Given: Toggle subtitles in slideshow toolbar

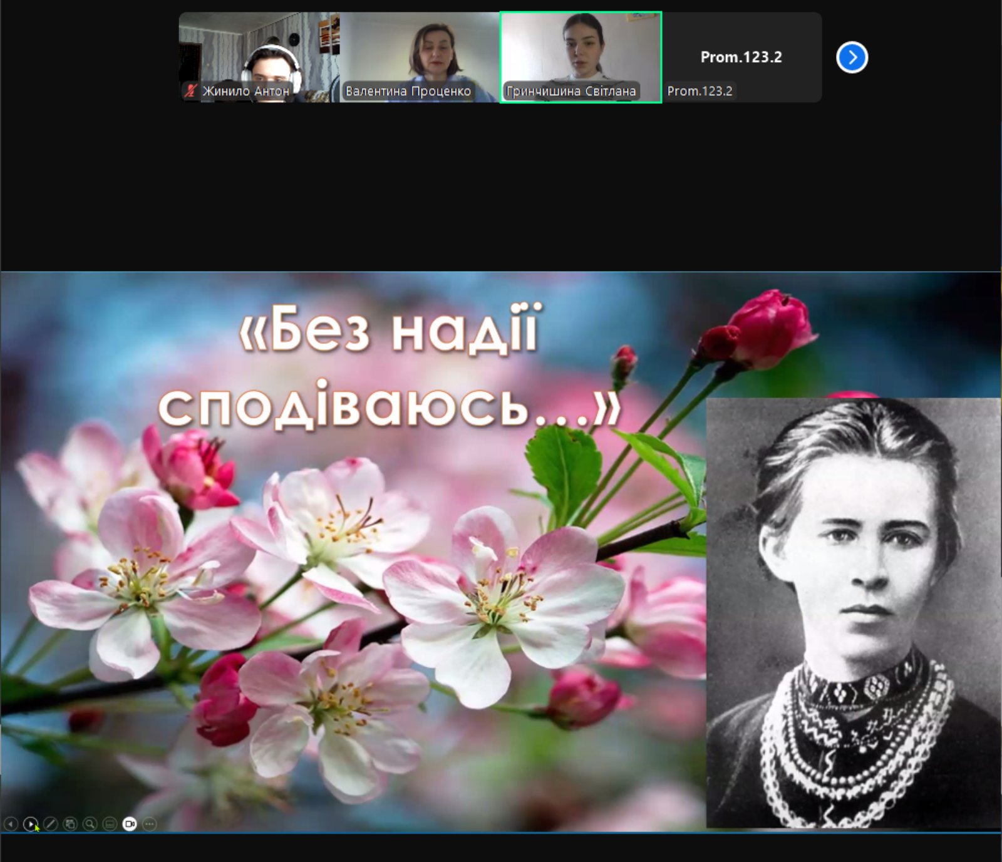Looking at the screenshot, I should pyautogui.click(x=110, y=824).
